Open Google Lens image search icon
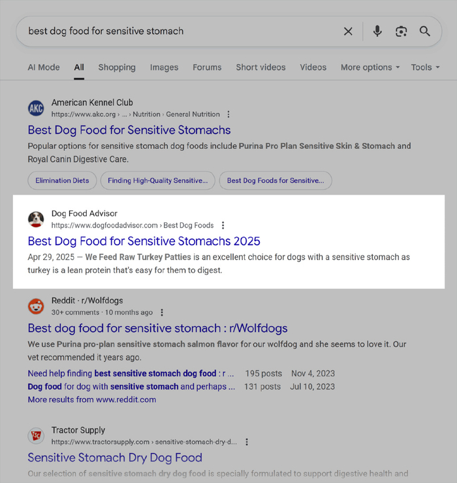This screenshot has height=483, width=457. coord(401,31)
